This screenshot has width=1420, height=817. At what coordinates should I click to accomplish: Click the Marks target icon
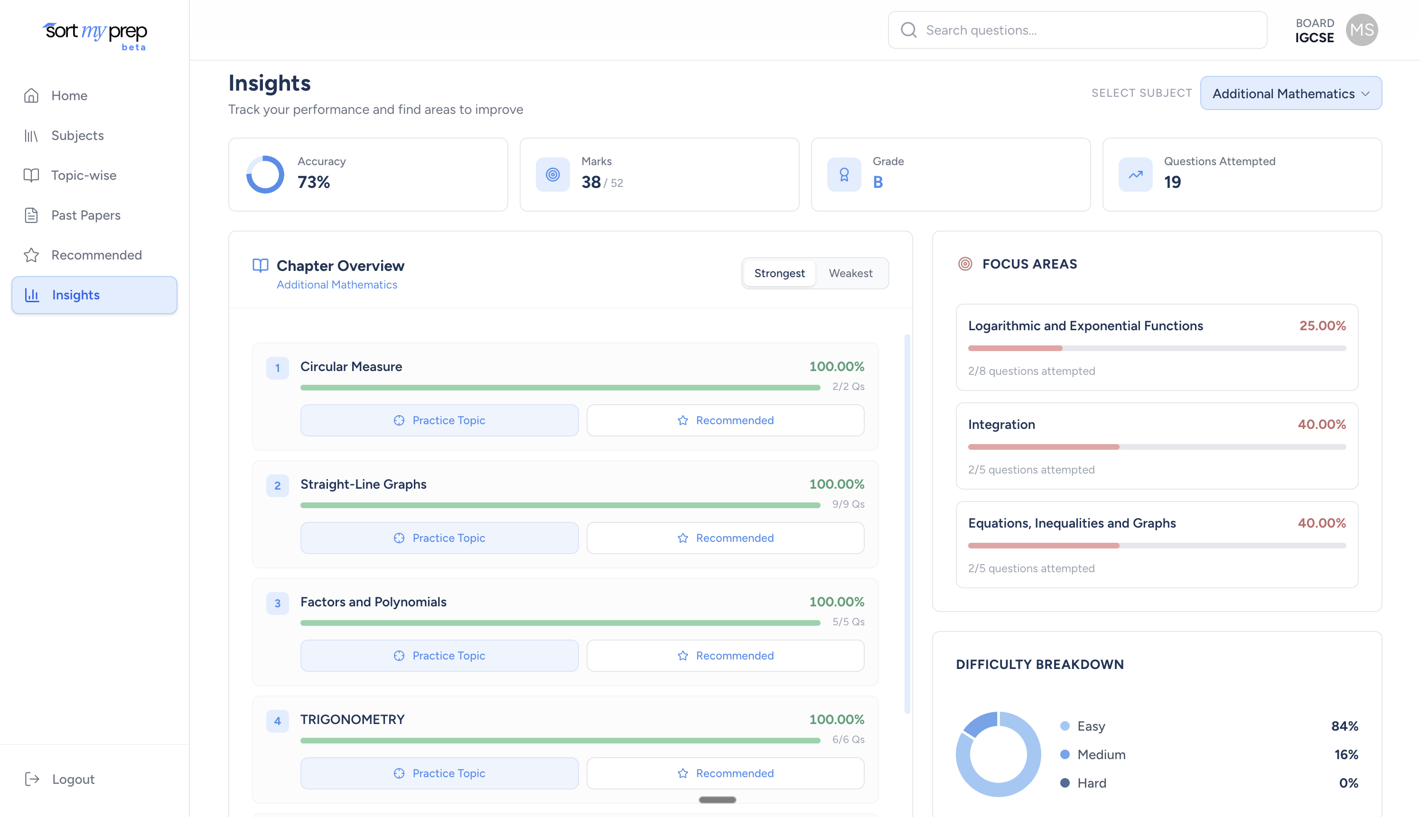(x=552, y=175)
